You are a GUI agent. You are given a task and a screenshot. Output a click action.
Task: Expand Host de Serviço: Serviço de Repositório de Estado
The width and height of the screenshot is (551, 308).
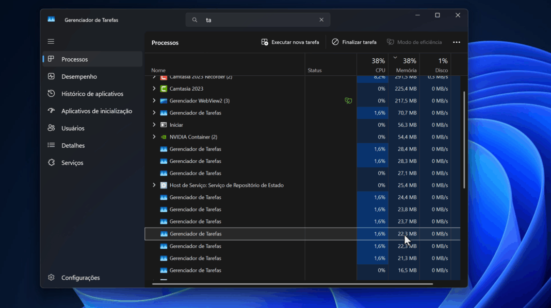[154, 185]
